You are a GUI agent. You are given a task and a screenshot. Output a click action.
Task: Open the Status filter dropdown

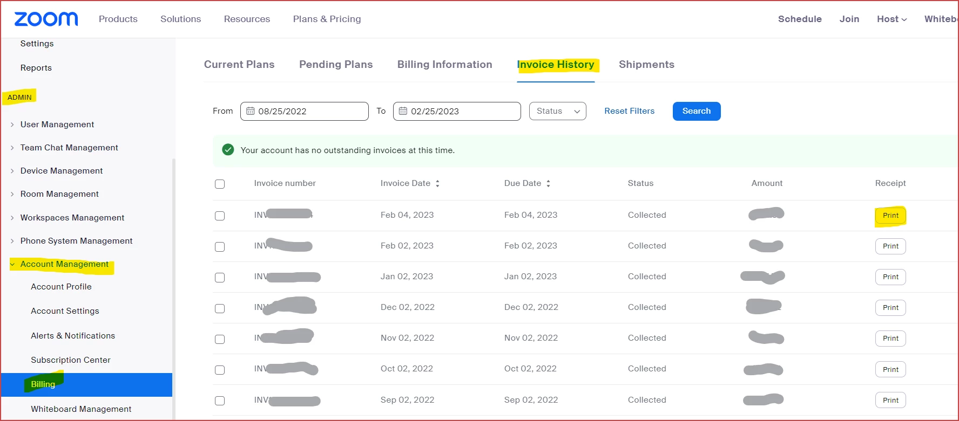coord(558,111)
